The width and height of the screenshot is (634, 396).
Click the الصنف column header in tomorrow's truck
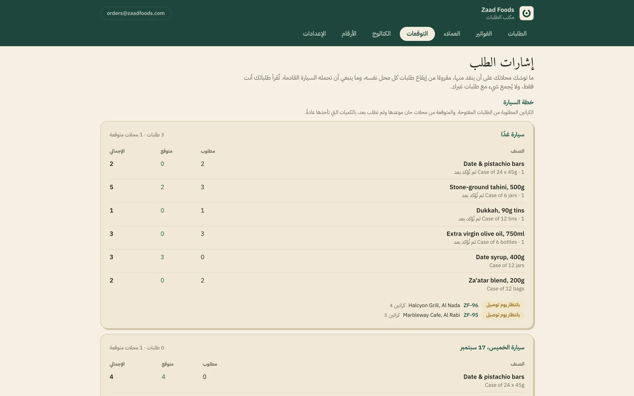[x=517, y=151]
